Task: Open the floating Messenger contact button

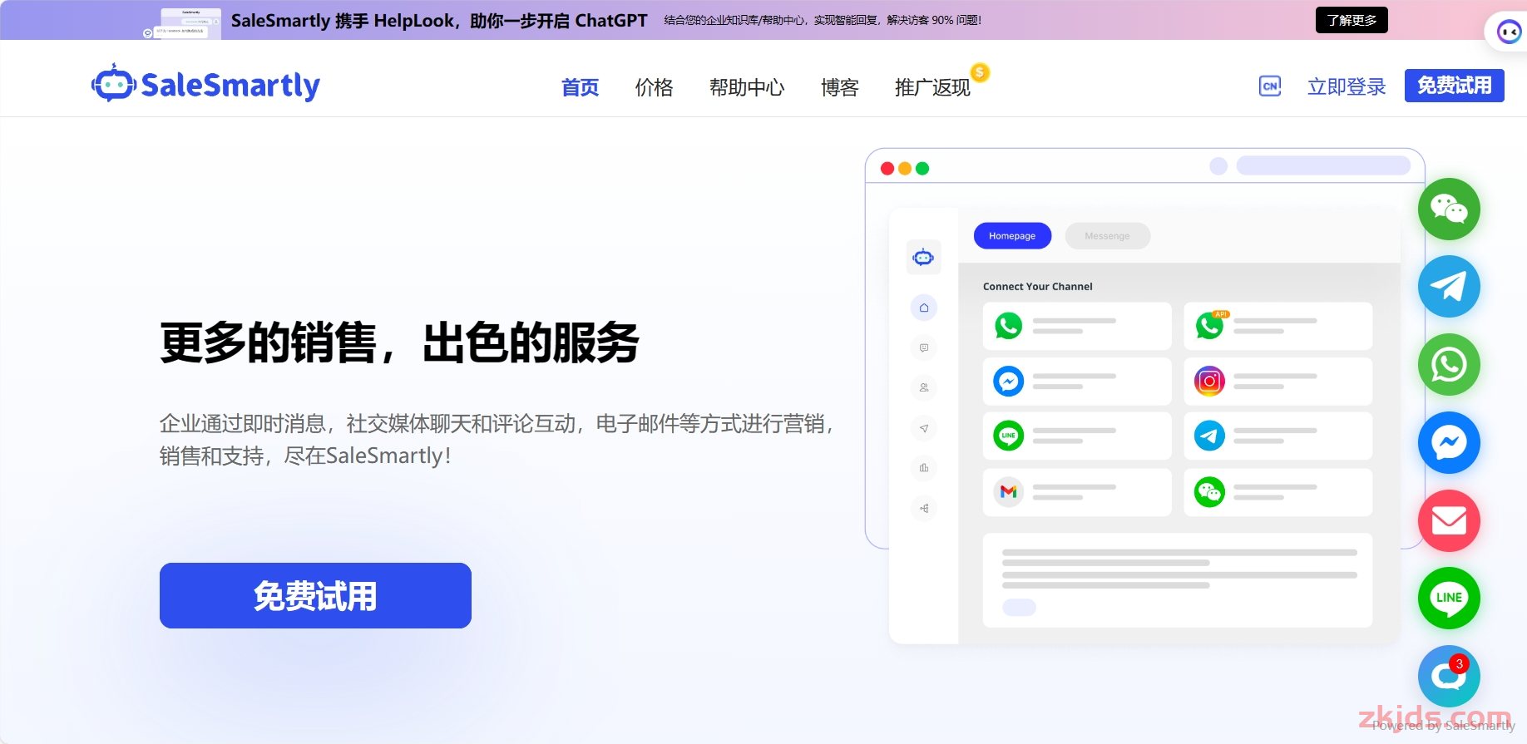Action: click(x=1449, y=442)
